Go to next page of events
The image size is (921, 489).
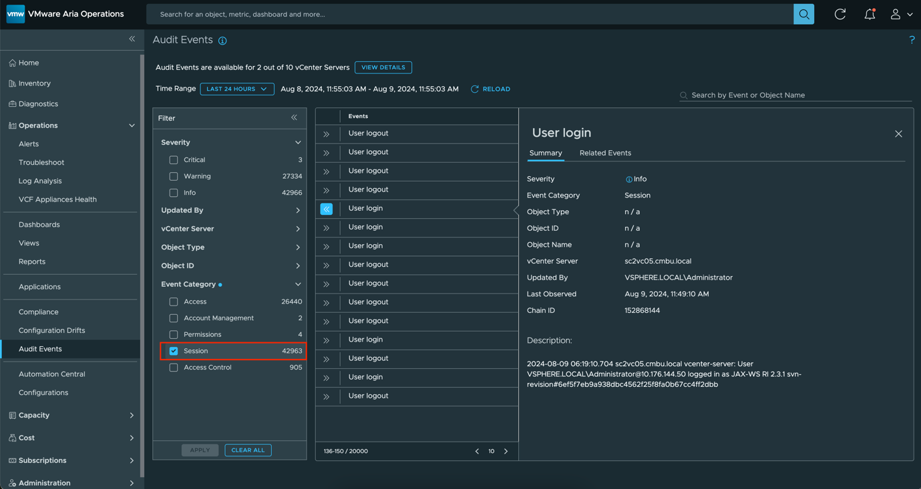[x=506, y=452]
